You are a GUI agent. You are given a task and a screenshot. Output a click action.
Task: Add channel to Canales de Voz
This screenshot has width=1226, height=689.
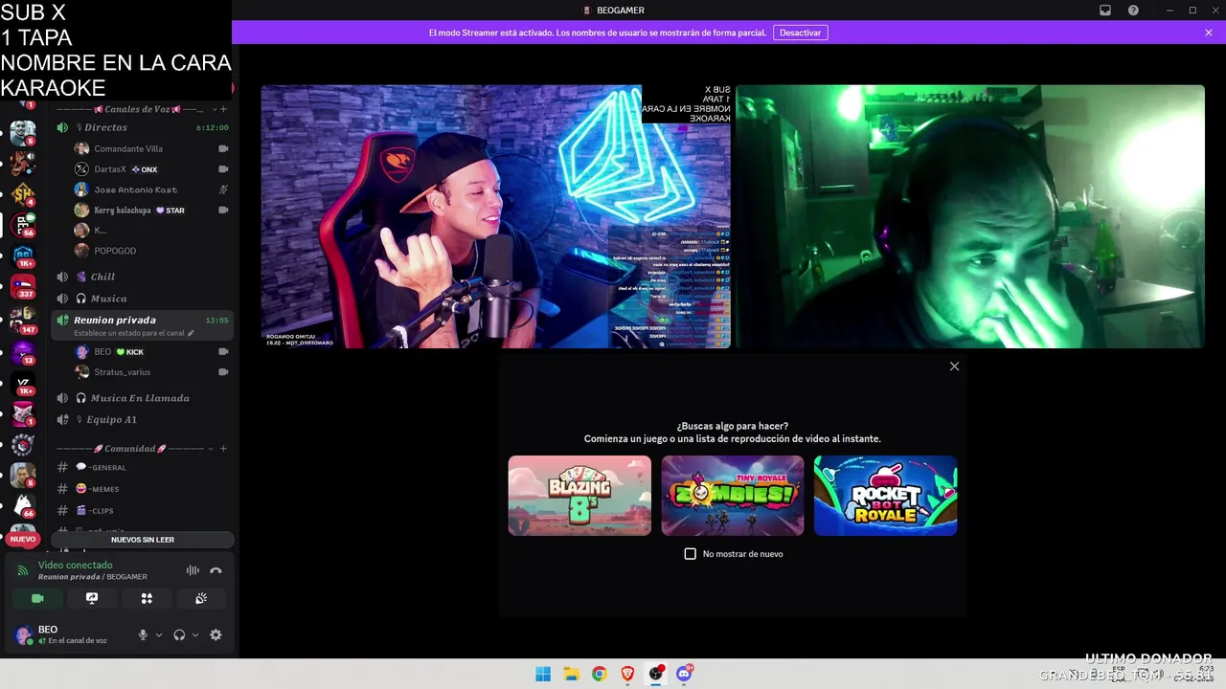(x=223, y=109)
